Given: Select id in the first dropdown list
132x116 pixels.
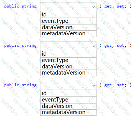Looking at the screenshot, I should tap(68, 14).
